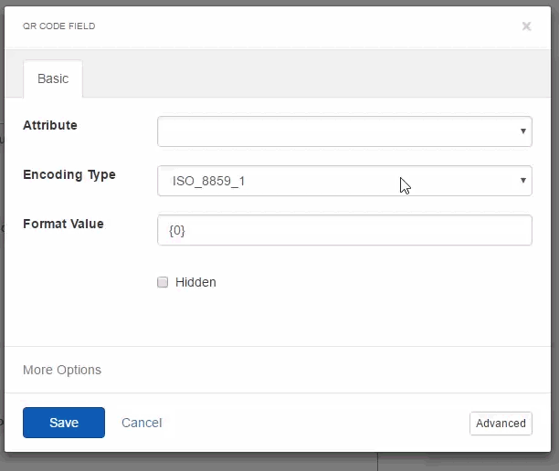
Task: Close the QR Code Field dialog
Action: pos(526,26)
